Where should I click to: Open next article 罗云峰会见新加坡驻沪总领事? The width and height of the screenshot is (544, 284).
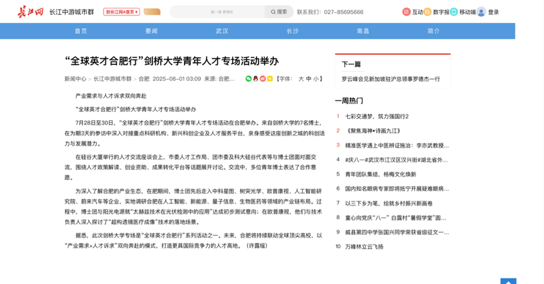(x=391, y=79)
